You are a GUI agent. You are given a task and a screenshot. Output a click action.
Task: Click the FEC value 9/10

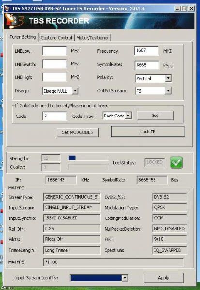(169, 239)
